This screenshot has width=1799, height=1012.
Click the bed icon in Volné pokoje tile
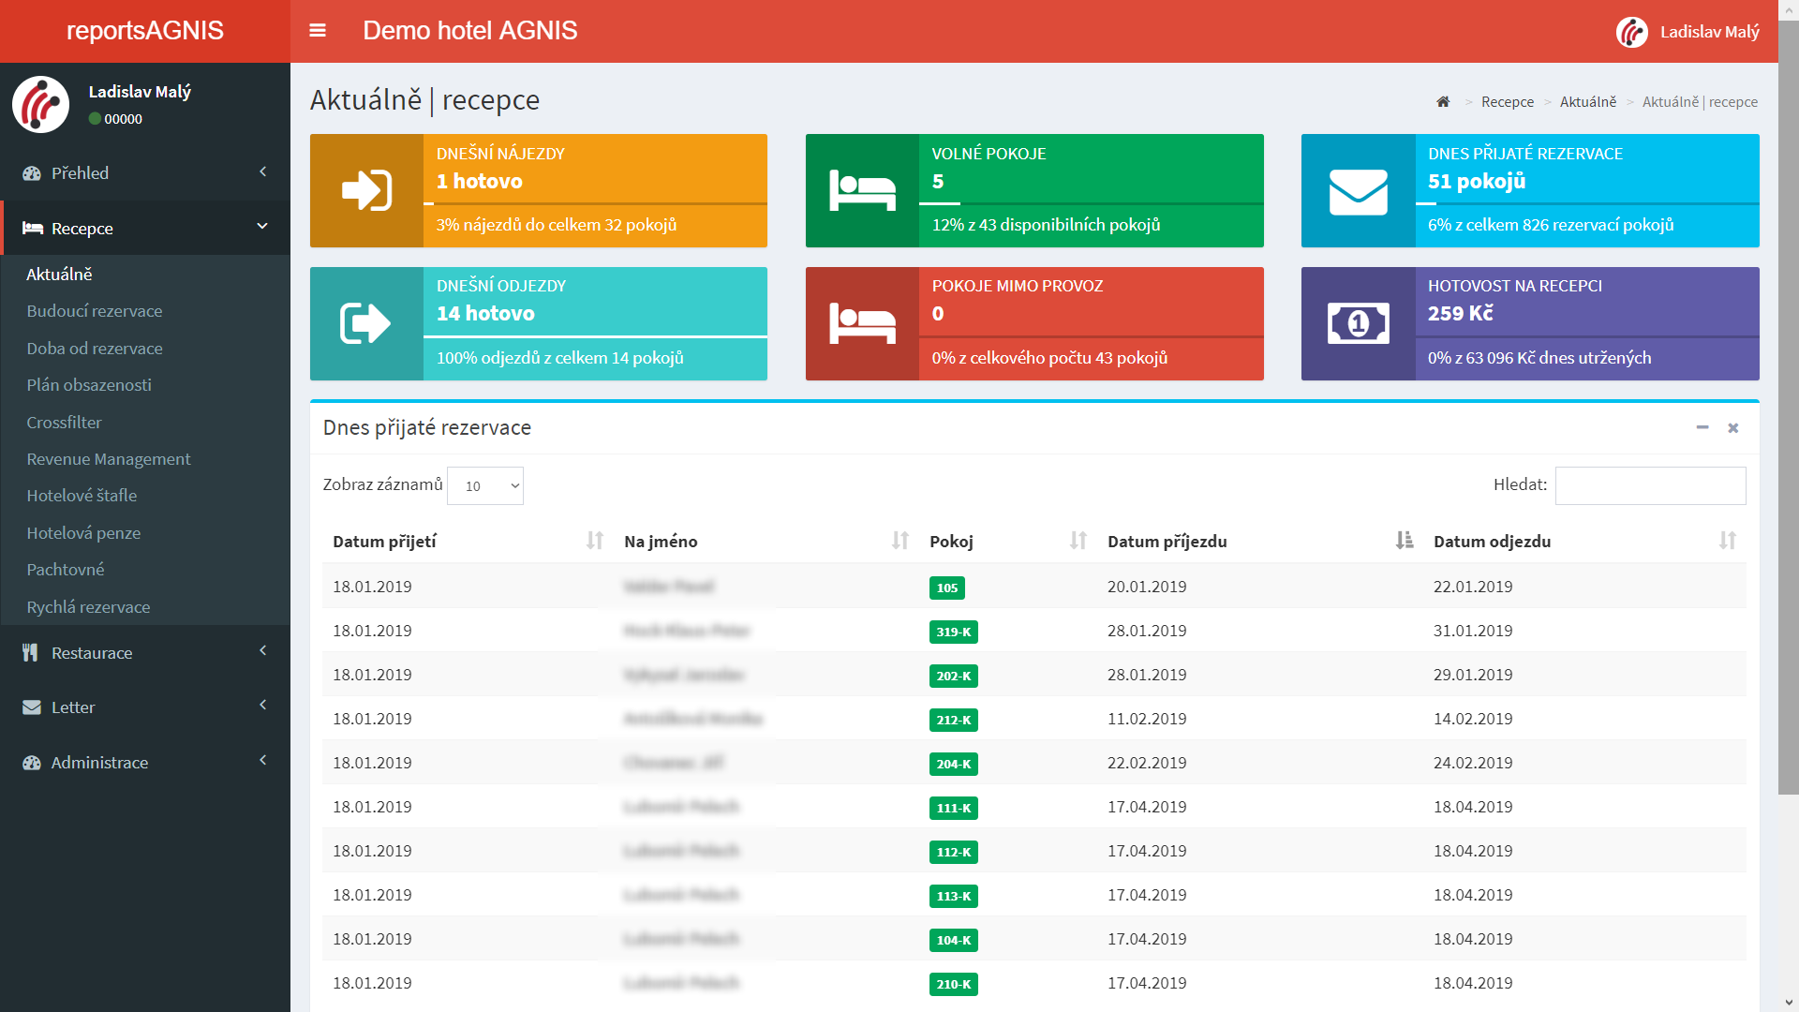pyautogui.click(x=862, y=191)
